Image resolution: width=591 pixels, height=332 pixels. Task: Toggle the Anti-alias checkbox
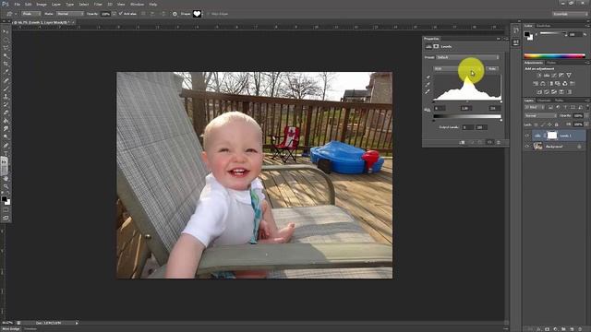121,14
